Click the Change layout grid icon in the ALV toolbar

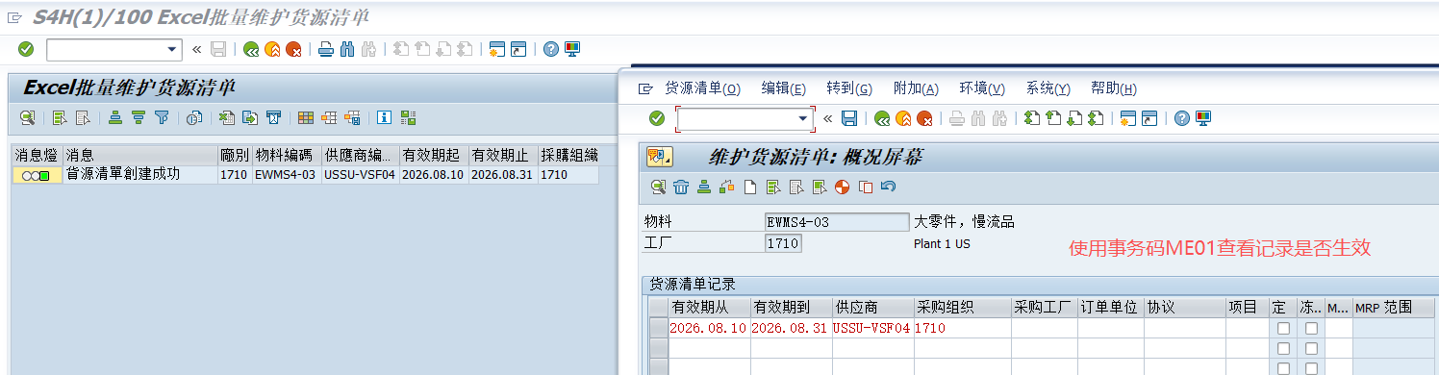pyautogui.click(x=306, y=118)
